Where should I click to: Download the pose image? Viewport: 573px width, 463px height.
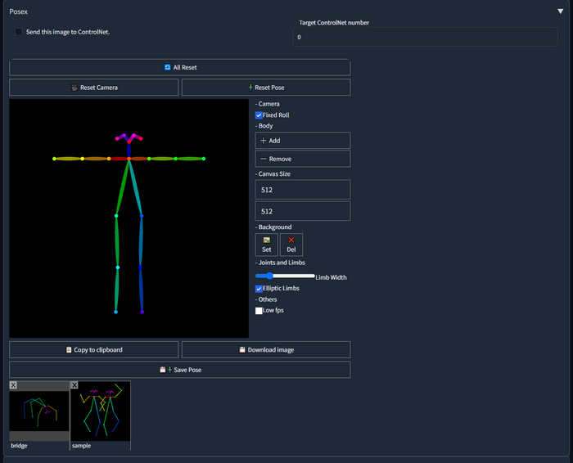[x=265, y=350]
